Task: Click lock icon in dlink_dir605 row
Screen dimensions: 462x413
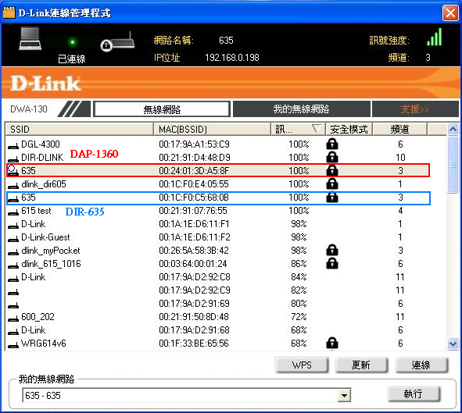Action: (x=332, y=183)
